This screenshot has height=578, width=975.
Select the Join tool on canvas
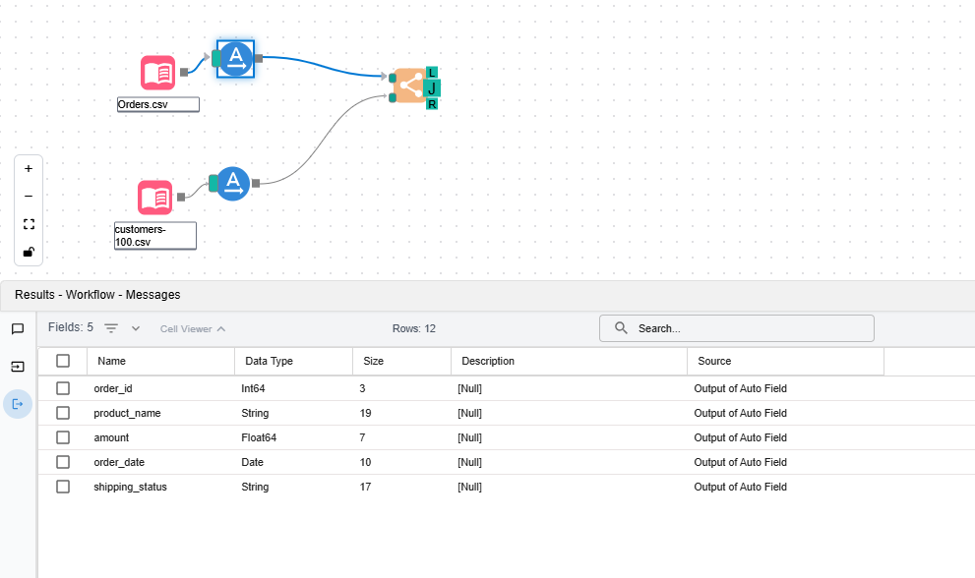coord(410,87)
